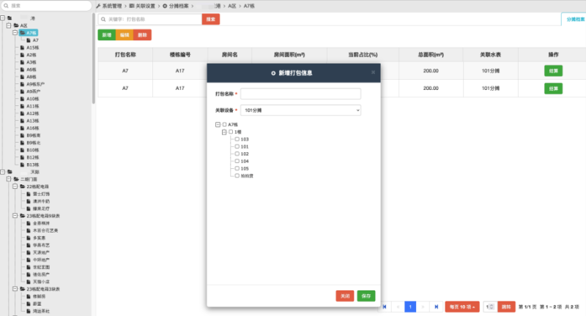Collapse the 23栋配电箱9块表 tree node

coord(15,216)
